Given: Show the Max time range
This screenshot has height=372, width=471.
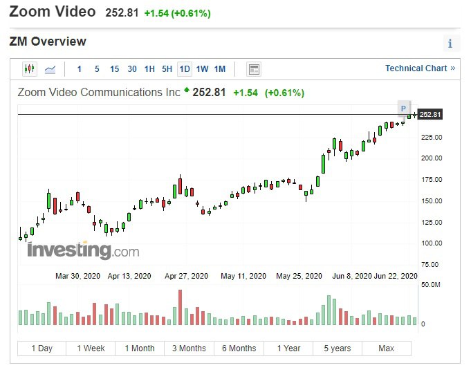Looking at the screenshot, I should coord(387,348).
